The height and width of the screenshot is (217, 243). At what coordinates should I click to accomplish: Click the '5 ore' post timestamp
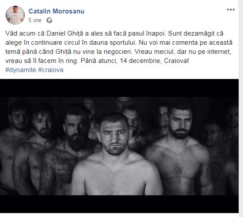pos(35,20)
